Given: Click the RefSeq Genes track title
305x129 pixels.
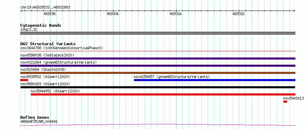Looking at the screenshot, I should tap(35, 117).
